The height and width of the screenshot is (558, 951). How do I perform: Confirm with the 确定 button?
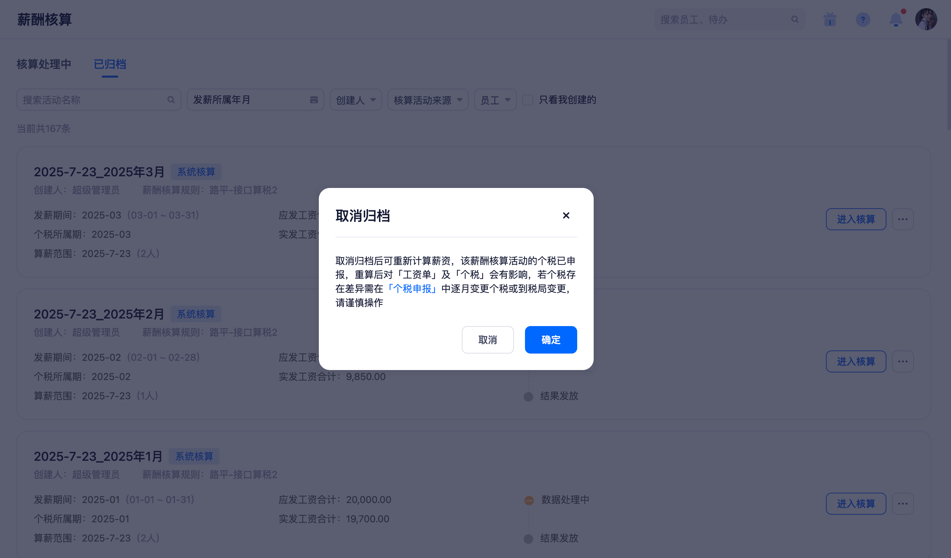[x=551, y=340]
